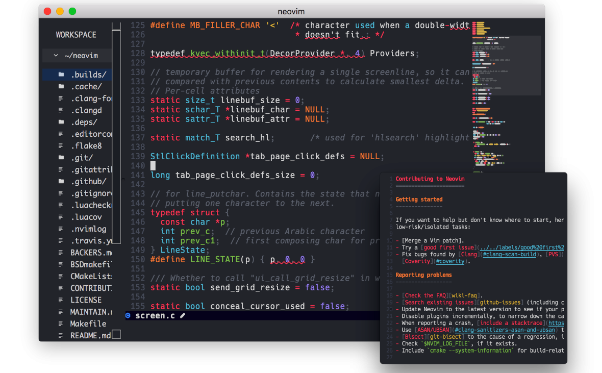Click the green zoom window button

(72, 11)
